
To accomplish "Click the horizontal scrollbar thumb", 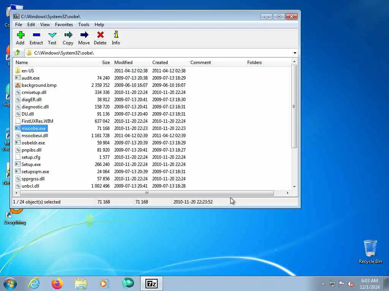I will click(147, 193).
